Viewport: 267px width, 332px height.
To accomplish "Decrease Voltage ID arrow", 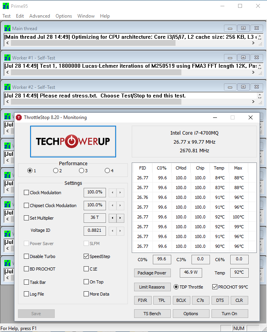I will click(x=113, y=231).
